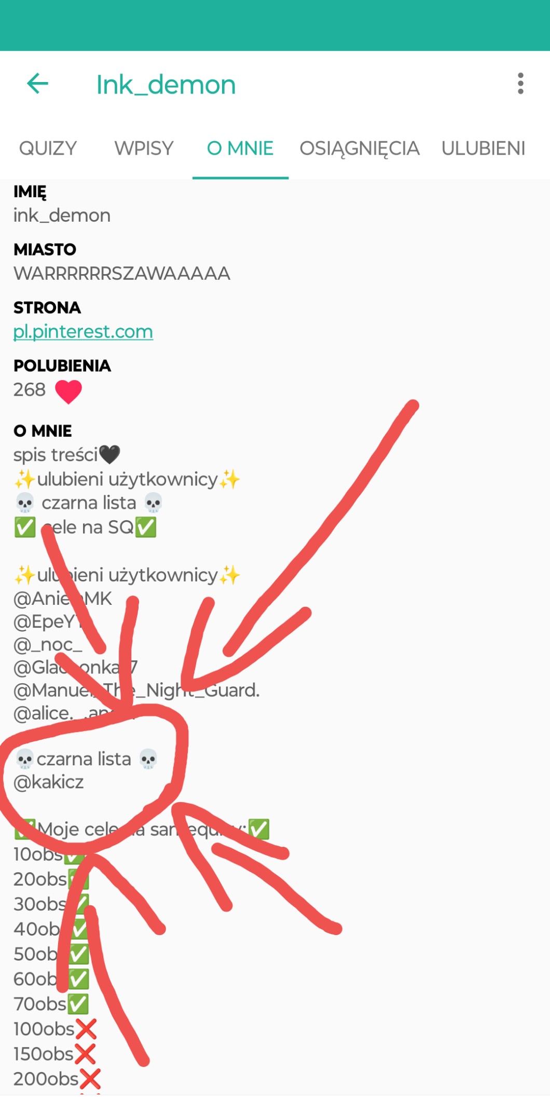The image size is (550, 1097).
Task: Switch to the QUIZY tab
Action: tap(48, 148)
